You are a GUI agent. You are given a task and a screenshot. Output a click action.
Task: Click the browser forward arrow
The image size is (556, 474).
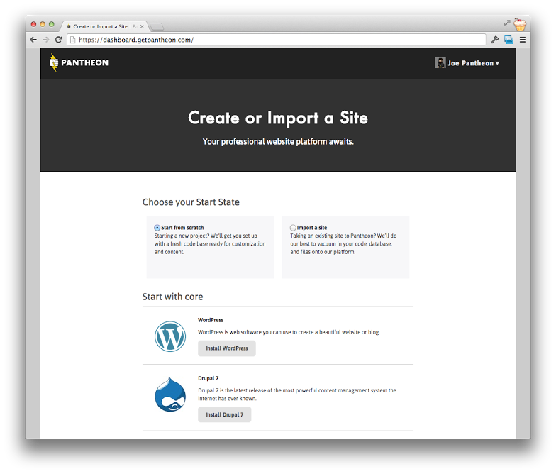45,40
